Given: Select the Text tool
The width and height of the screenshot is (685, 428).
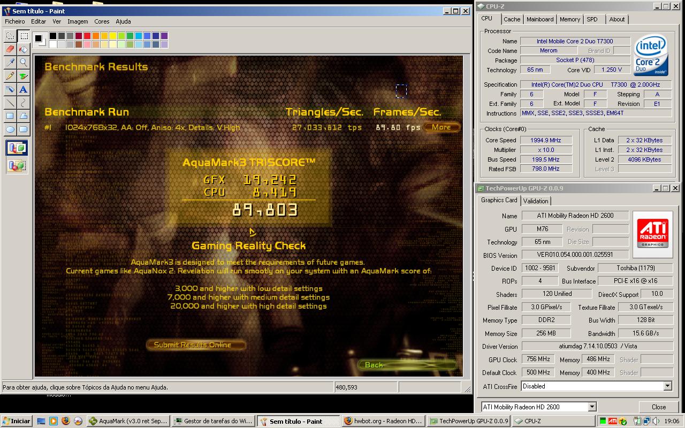Looking at the screenshot, I should (24, 89).
